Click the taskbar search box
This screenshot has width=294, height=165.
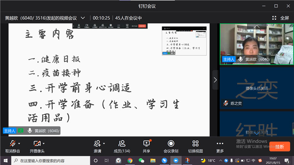point(51,161)
